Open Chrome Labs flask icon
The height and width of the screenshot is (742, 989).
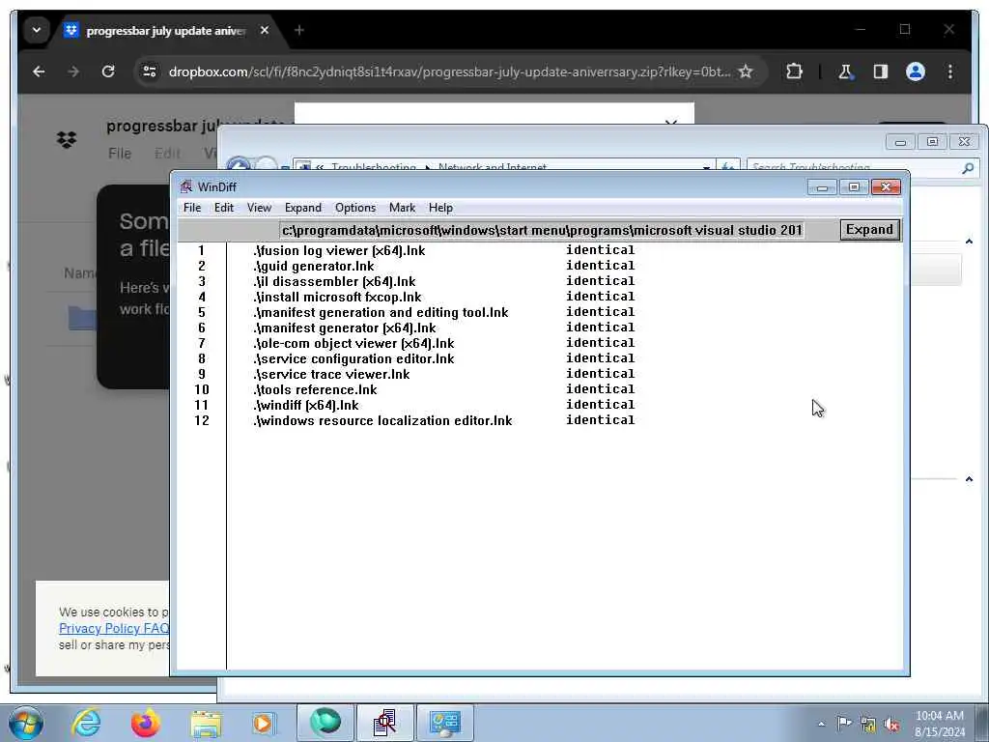click(x=845, y=71)
